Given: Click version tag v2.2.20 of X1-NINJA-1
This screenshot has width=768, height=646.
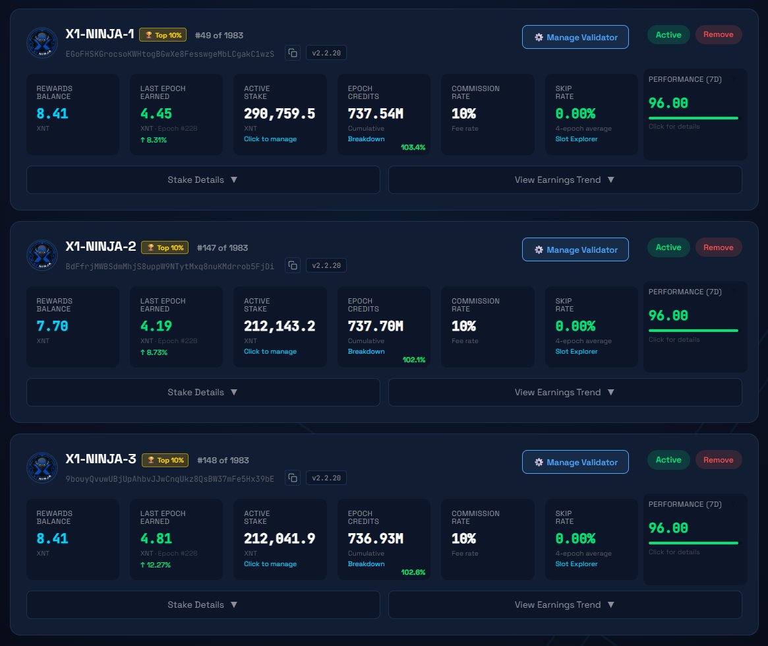Looking at the screenshot, I should coord(326,53).
